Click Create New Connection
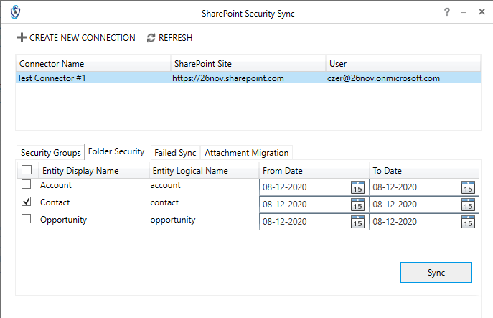493x318 pixels. click(x=76, y=38)
